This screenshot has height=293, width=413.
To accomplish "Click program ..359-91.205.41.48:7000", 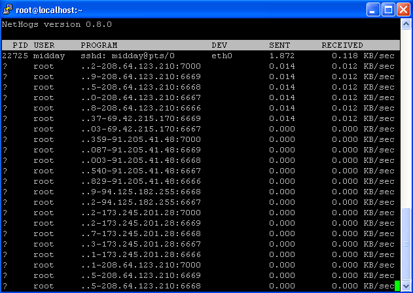I will tap(141, 139).
